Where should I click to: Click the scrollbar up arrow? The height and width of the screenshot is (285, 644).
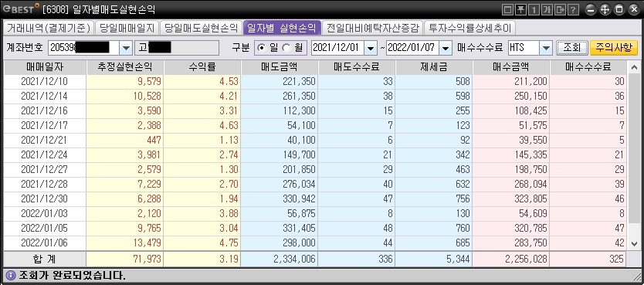[x=634, y=67]
